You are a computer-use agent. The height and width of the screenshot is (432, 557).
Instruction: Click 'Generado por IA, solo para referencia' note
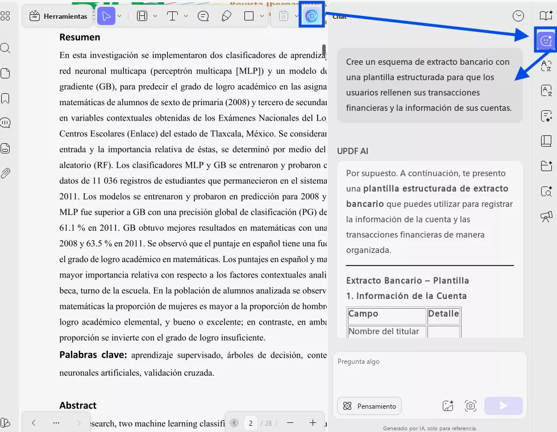(430, 429)
